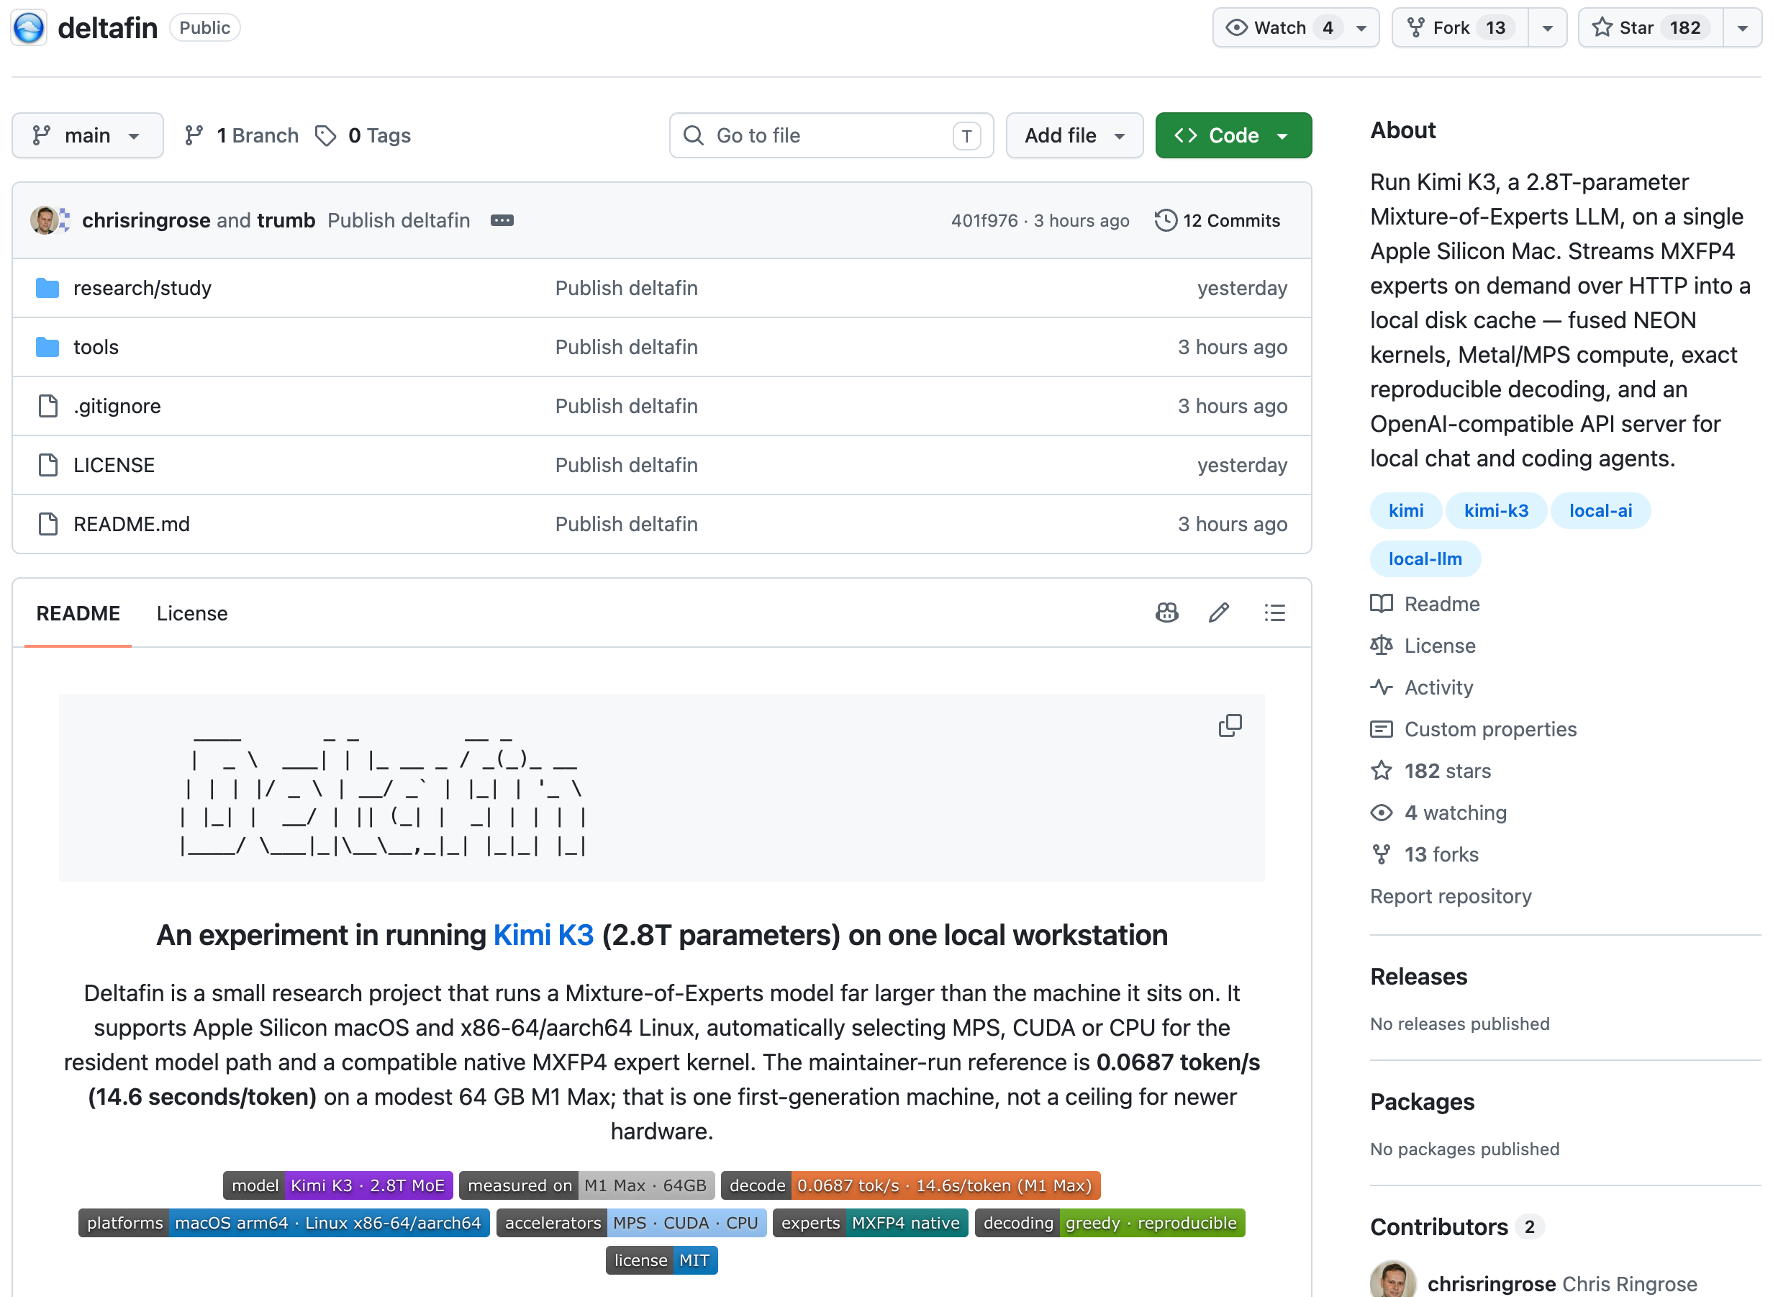Star the deltafin repository
Viewport: 1773px width, 1297px height.
pyautogui.click(x=1651, y=27)
